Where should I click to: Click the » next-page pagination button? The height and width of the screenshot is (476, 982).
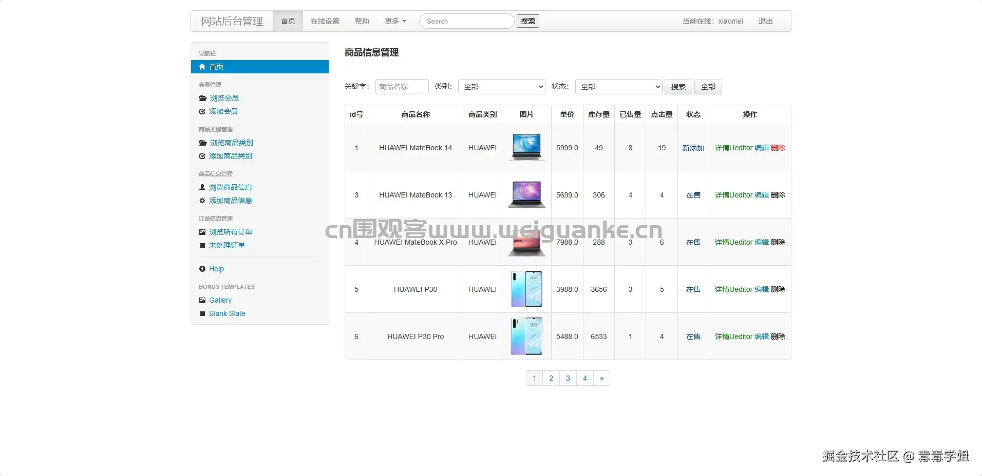click(602, 378)
